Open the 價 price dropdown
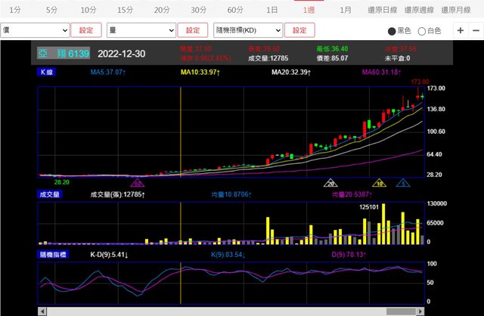This screenshot has height=316, width=484. click(x=35, y=30)
